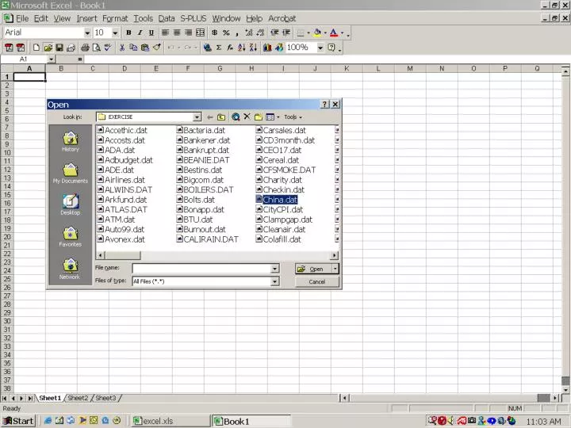Select the Bacteria.dat file

coord(201,130)
